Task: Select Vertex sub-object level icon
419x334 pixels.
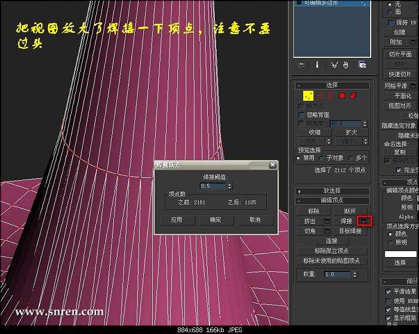Action: (308, 96)
